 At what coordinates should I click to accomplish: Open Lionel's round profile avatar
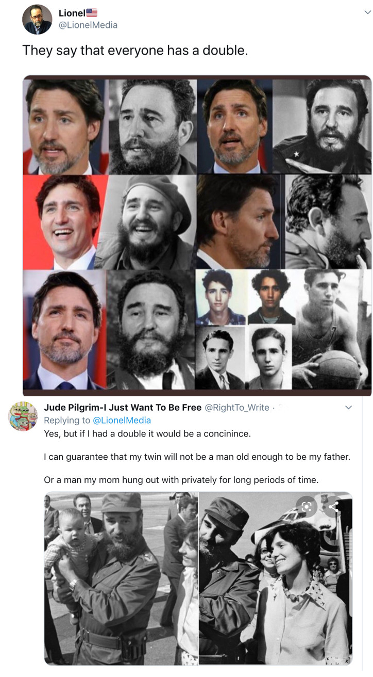[x=37, y=20]
